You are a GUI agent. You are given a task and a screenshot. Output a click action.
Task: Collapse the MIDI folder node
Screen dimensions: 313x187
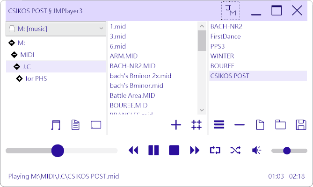(x=14, y=55)
